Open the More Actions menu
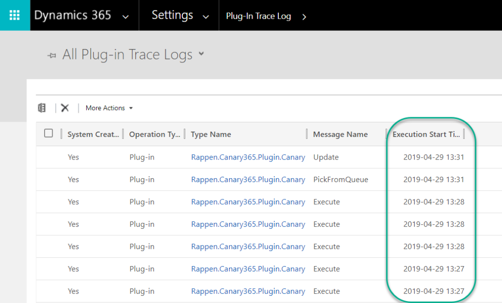Image resolution: width=502 pixels, height=303 pixels. pyautogui.click(x=109, y=108)
